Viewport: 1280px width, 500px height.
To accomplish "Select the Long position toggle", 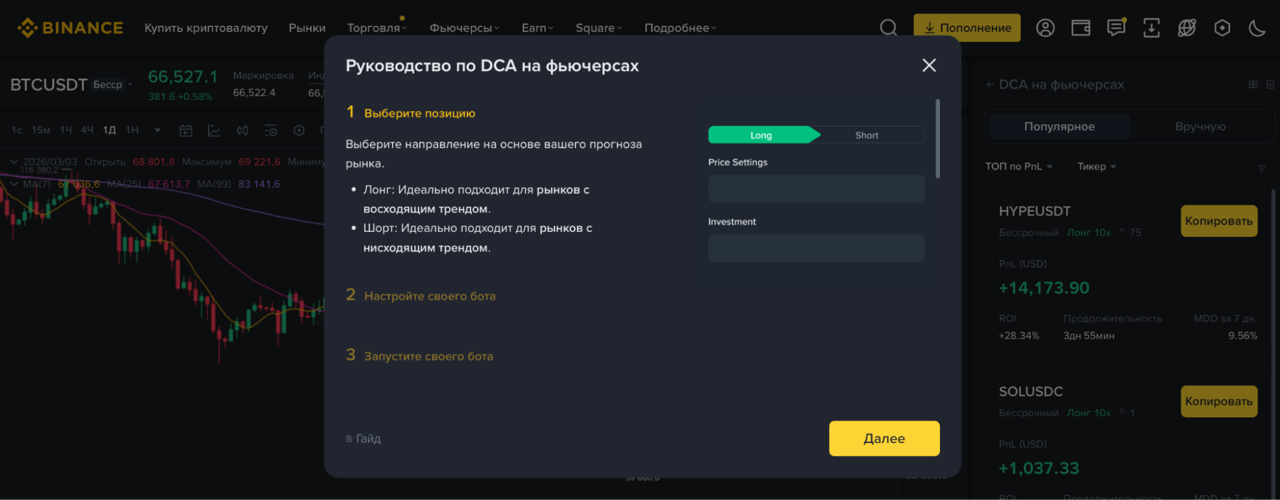I will 761,135.
